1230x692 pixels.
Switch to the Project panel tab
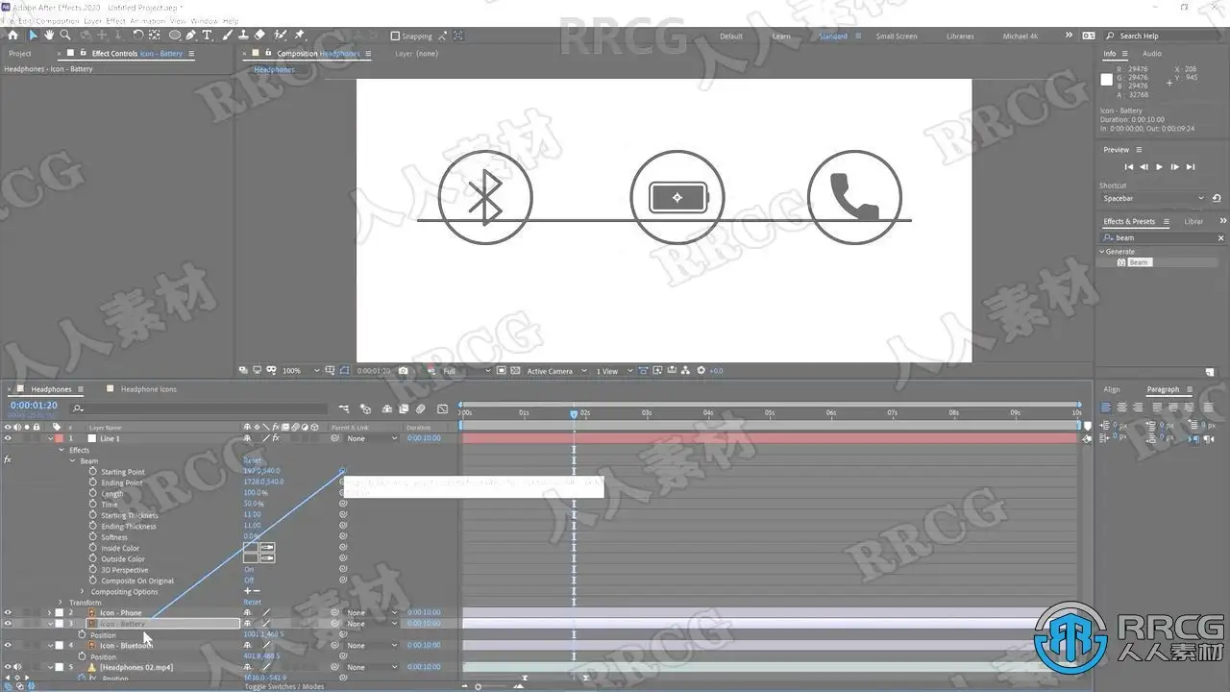(20, 54)
